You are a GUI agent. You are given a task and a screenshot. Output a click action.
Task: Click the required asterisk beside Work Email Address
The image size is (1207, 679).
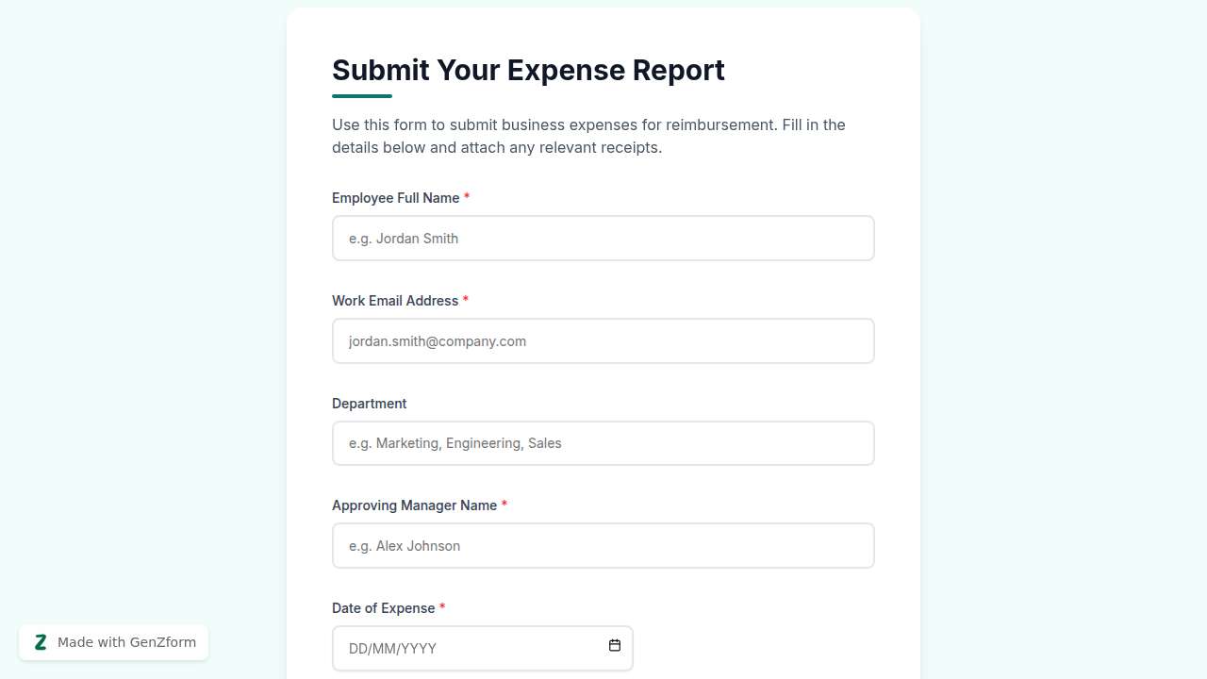[x=466, y=300]
